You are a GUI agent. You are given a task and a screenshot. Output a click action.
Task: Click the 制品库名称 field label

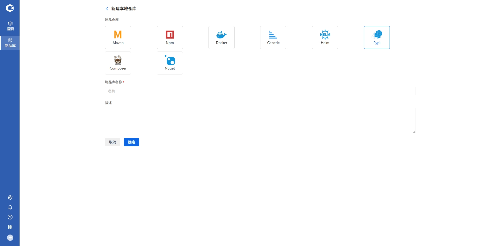[x=114, y=82]
